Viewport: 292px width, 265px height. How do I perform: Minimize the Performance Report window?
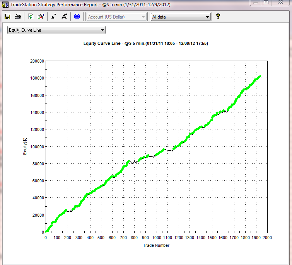click(255, 3)
